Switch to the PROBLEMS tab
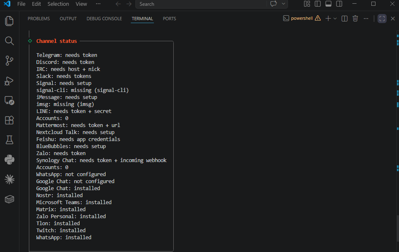The width and height of the screenshot is (399, 252). click(39, 19)
